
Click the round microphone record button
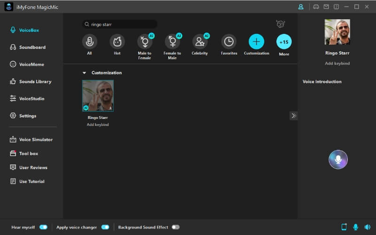[338, 159]
